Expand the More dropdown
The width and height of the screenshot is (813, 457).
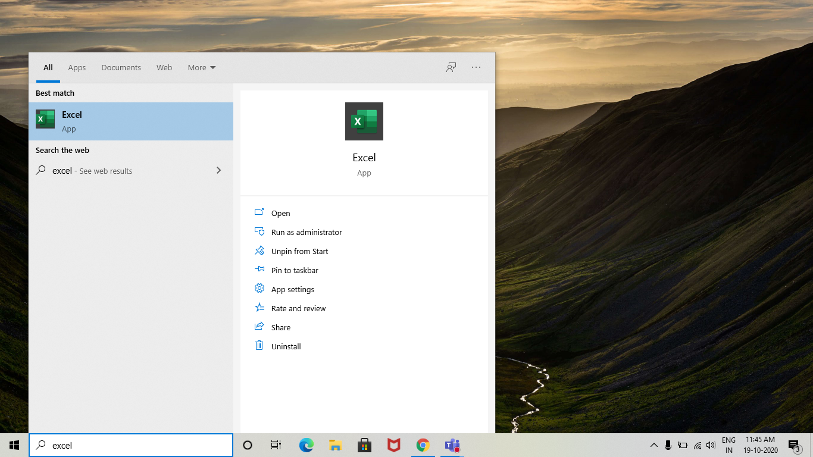pyautogui.click(x=202, y=68)
